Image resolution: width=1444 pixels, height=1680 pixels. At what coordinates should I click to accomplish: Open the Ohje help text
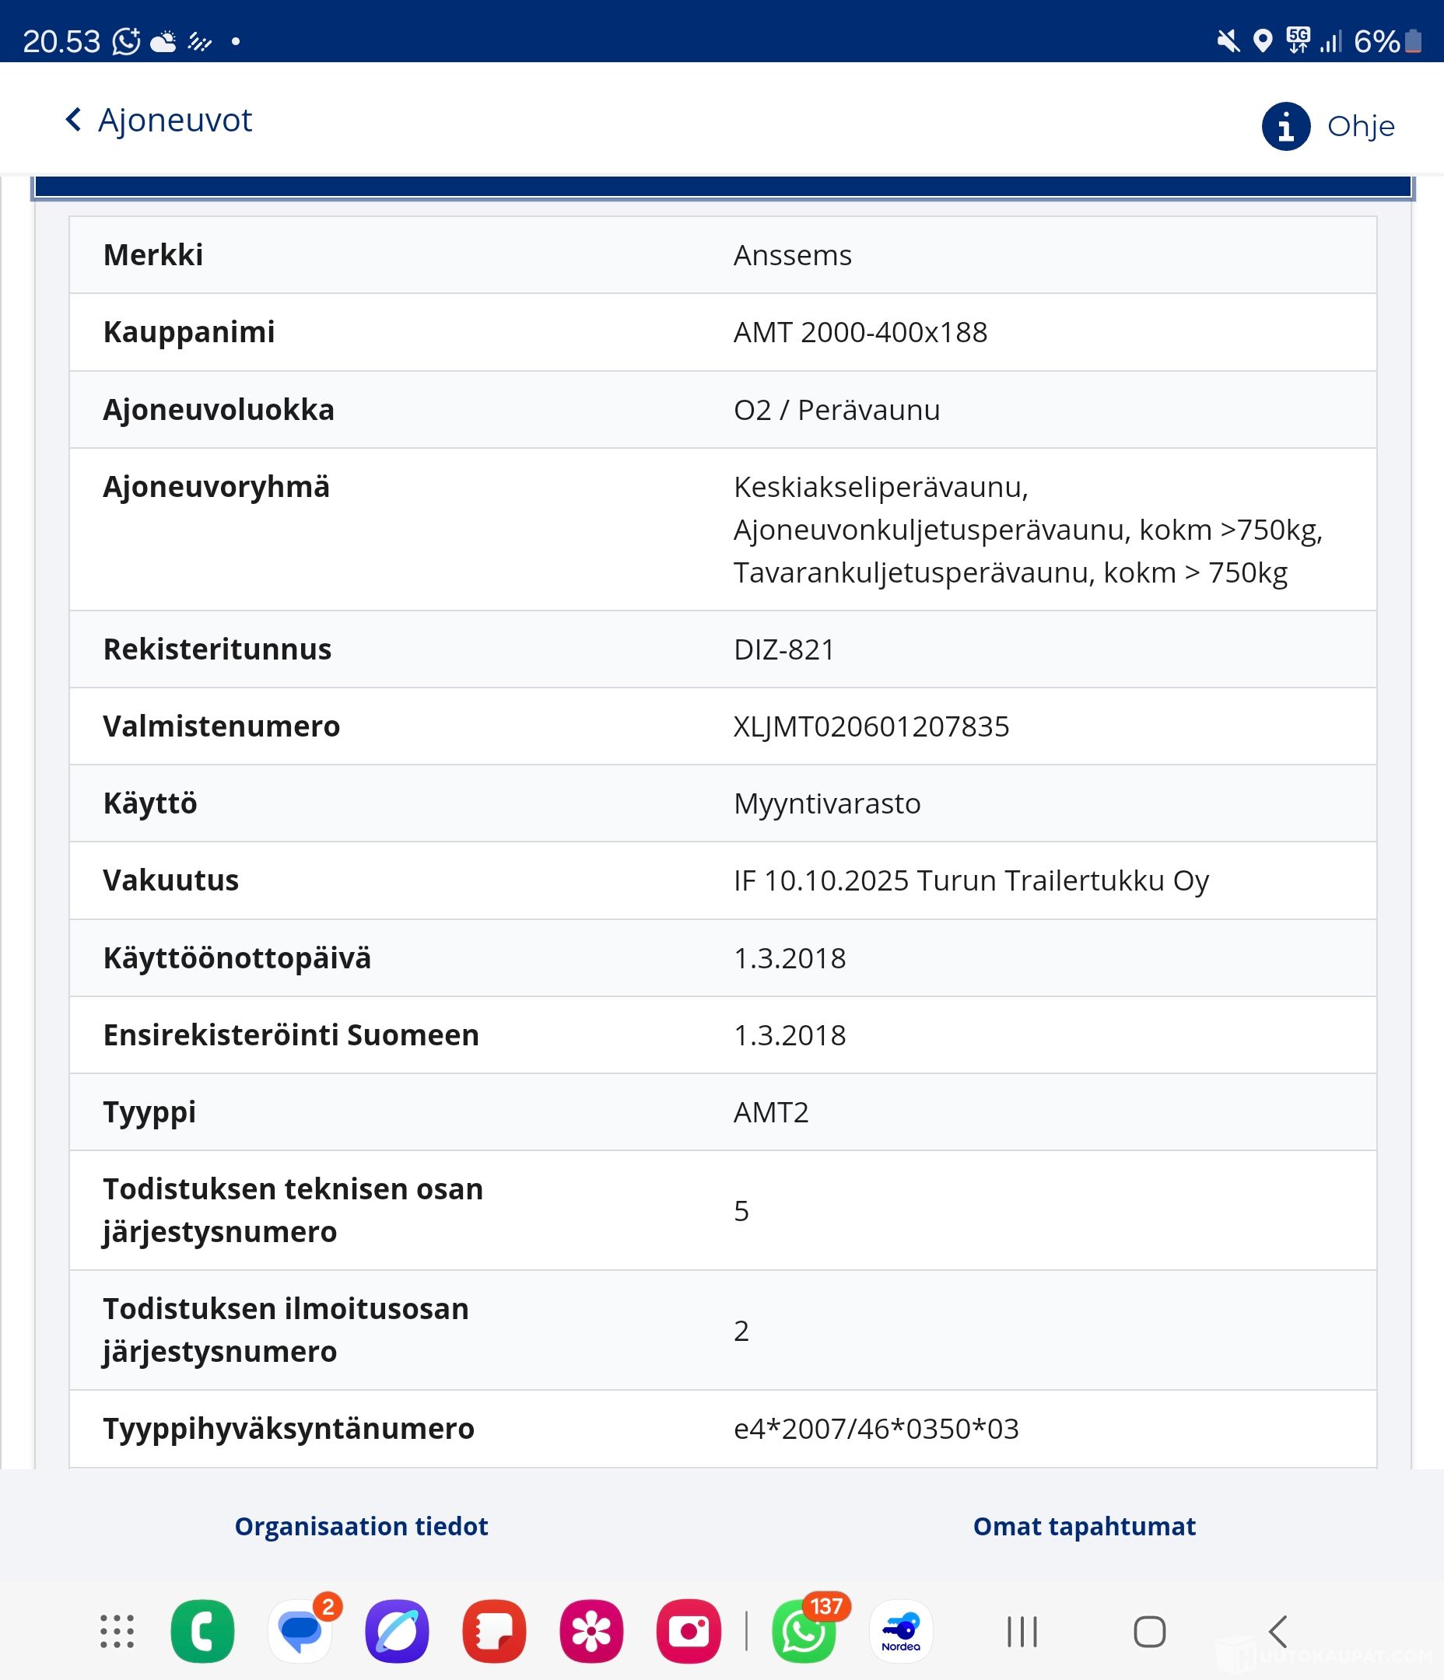point(1361,127)
